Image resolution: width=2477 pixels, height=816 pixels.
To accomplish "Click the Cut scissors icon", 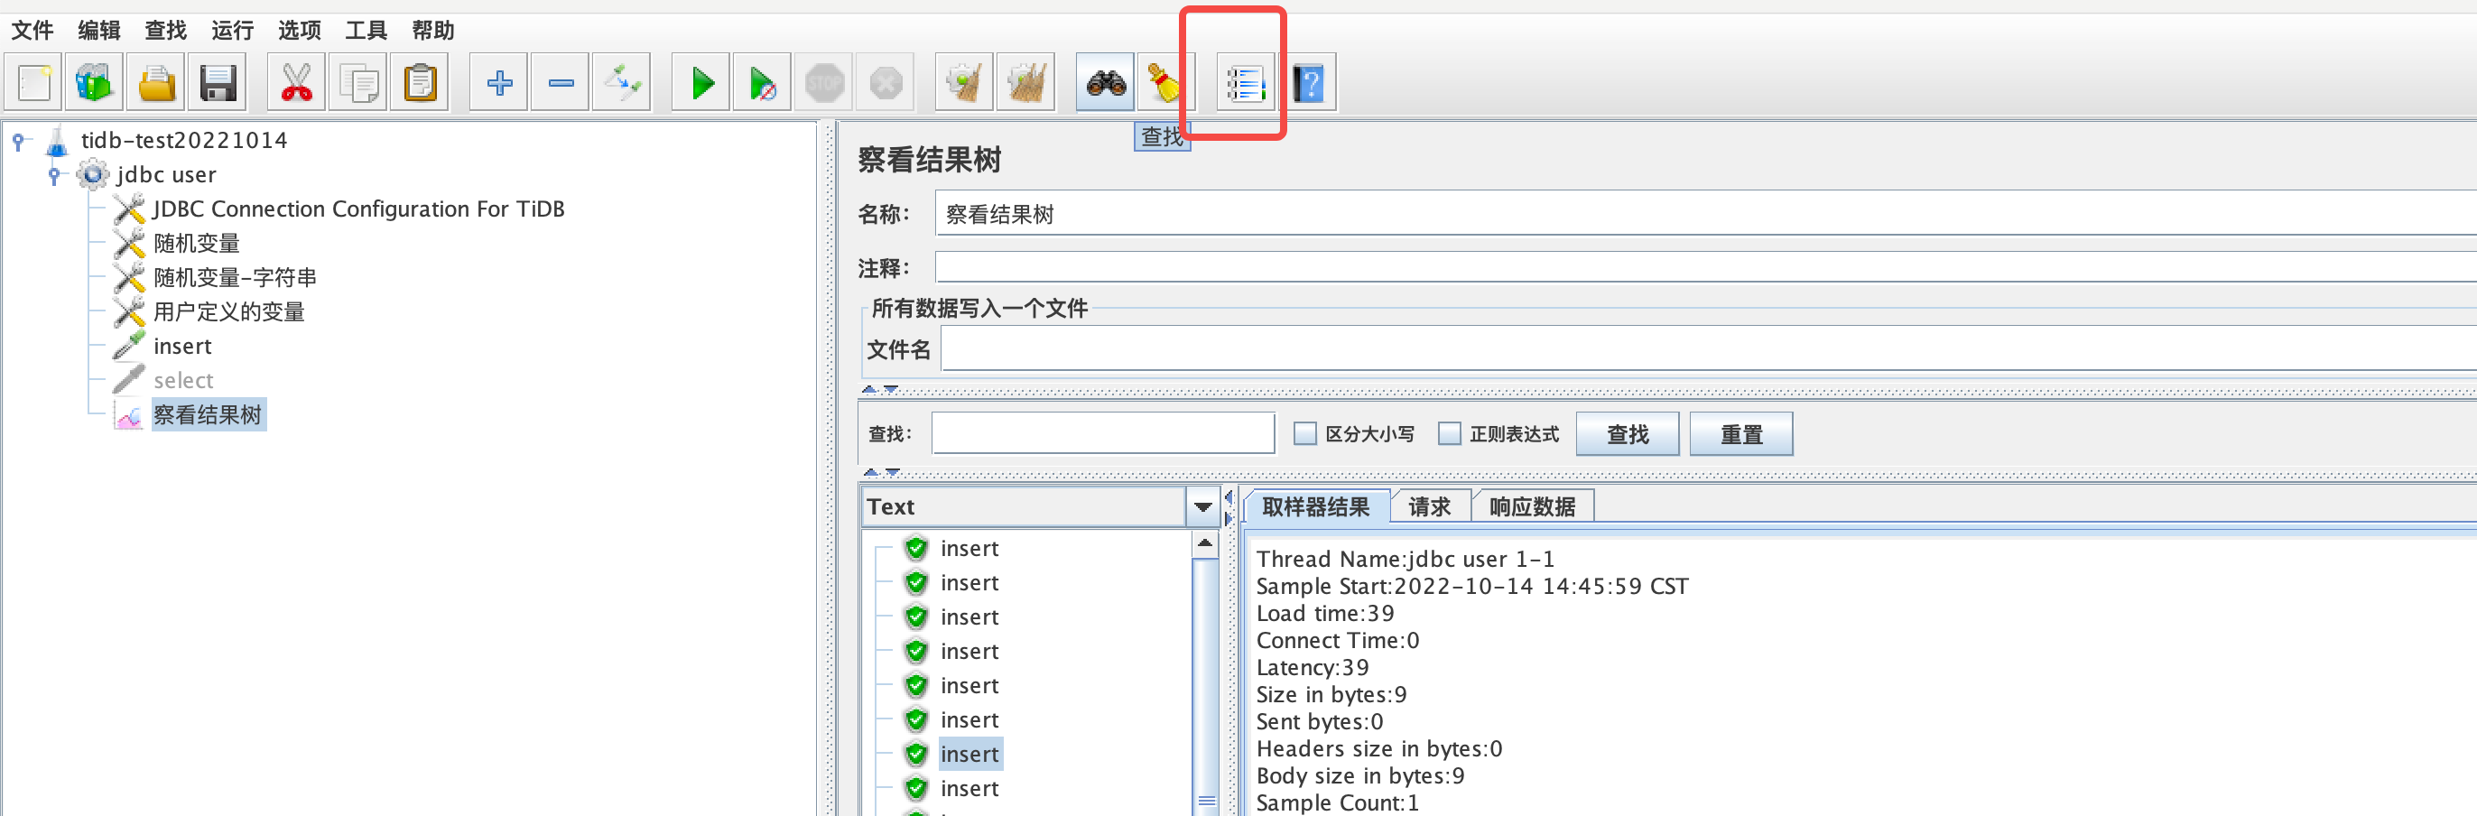I will coord(297,83).
